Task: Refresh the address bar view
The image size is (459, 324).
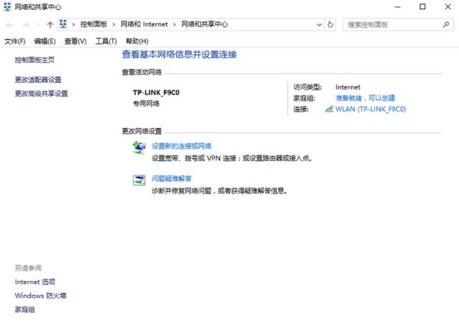Action: tap(330, 25)
